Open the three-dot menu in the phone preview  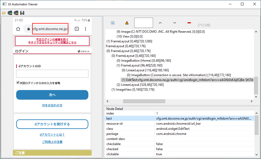coord(85,29)
